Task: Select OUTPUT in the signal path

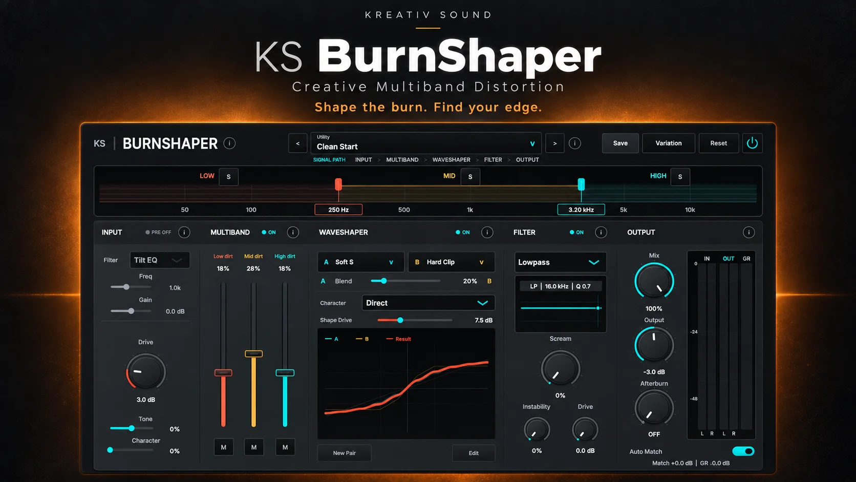Action: tap(527, 160)
